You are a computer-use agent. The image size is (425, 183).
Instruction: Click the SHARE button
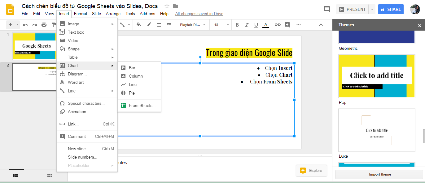tap(391, 9)
